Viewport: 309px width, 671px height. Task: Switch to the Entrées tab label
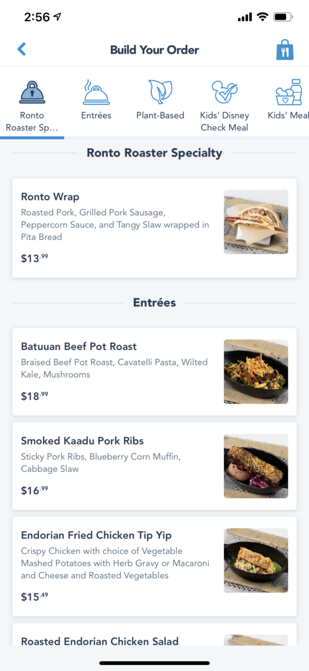[x=96, y=115]
